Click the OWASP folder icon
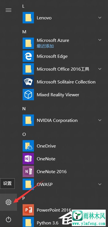Image resolution: width=108 pixels, height=227 pixels. (x=28, y=184)
